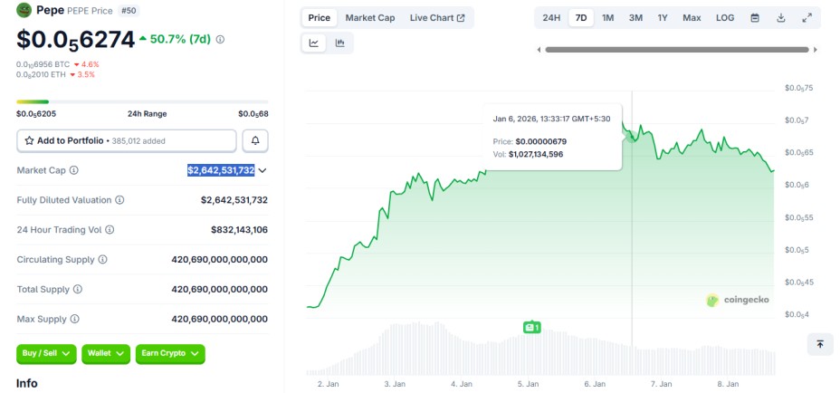The image size is (840, 393).
Task: Open Fully Diluted Valuation info icon
Action: point(120,200)
